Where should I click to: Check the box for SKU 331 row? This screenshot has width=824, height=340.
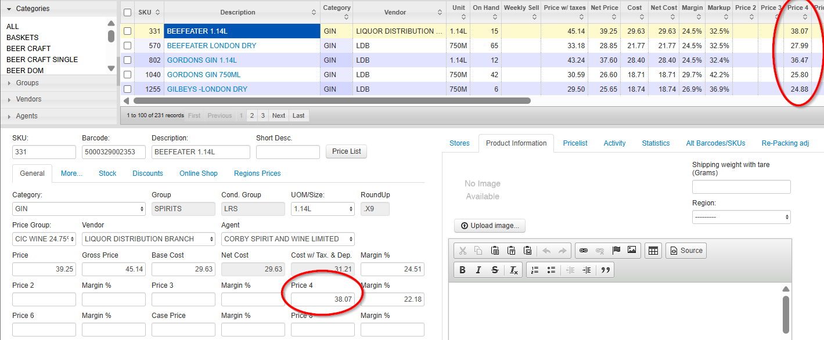pos(128,31)
